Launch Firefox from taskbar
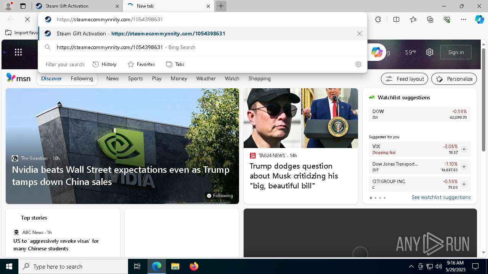Screen dimensions: 488x274 point(194,266)
